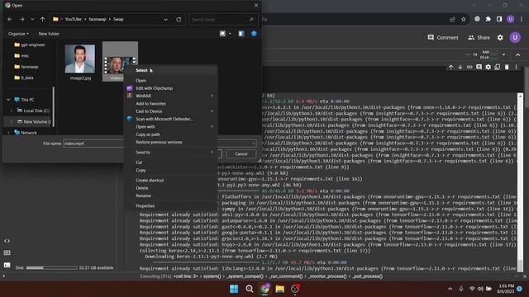Screen dimensions: 529x297
Task: Delete the cell with trash icon
Action: (x=507, y=68)
